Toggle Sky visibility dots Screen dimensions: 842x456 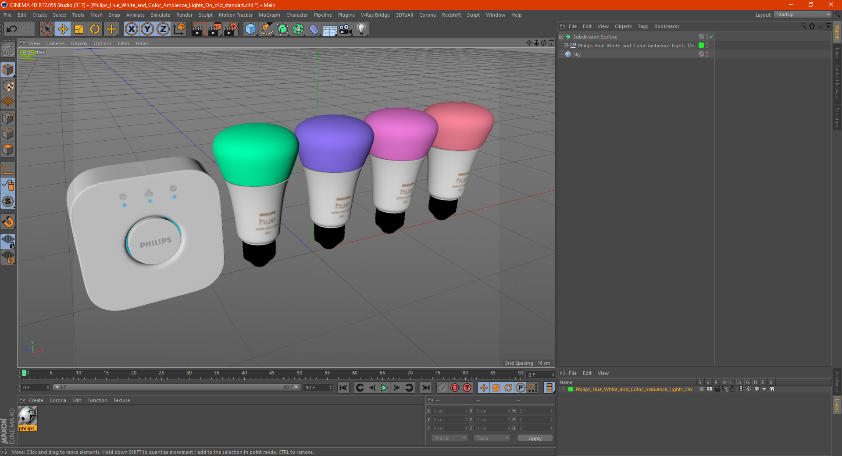tap(707, 54)
